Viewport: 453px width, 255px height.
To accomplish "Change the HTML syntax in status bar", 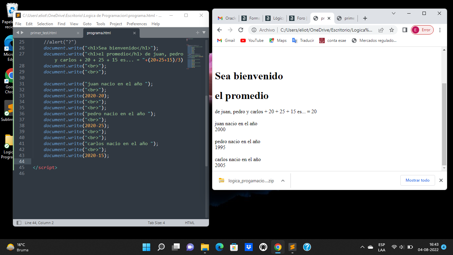I will (x=190, y=223).
